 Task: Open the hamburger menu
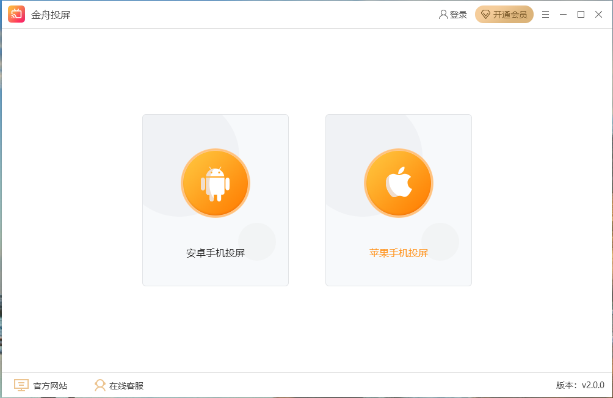(545, 14)
